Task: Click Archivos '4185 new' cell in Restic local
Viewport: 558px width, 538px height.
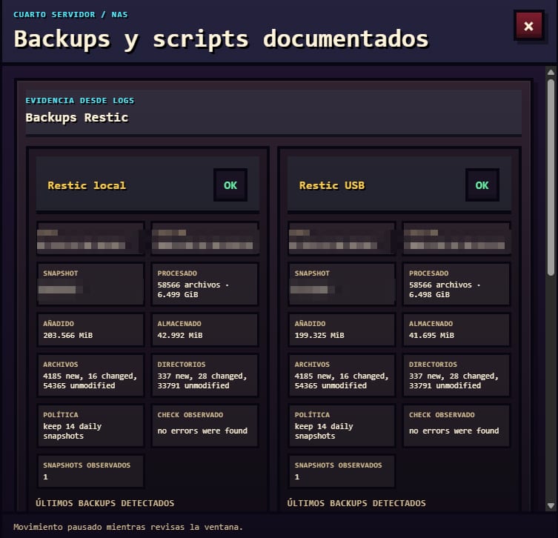Action: (90, 376)
